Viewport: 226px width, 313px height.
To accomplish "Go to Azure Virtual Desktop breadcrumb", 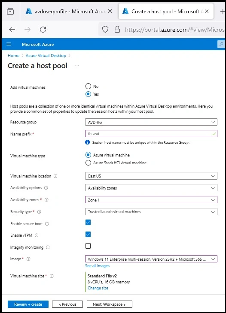I will tap(46, 55).
